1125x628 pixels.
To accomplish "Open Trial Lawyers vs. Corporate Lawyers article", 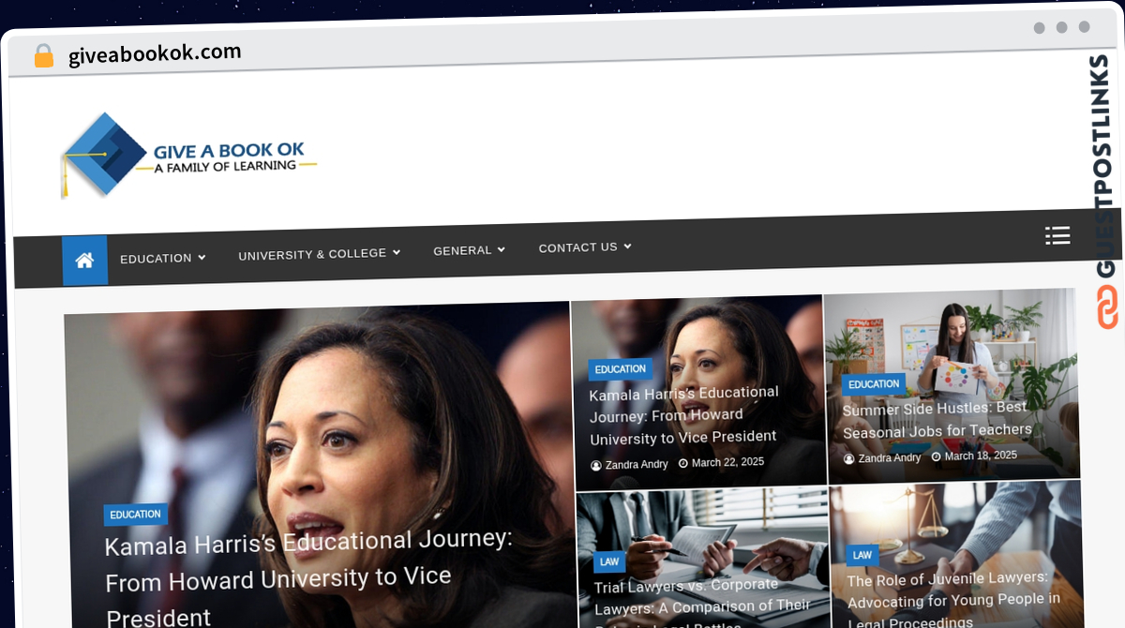I will tap(702, 604).
